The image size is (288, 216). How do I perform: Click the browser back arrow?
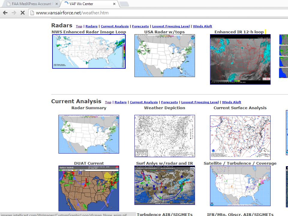coord(5,13)
